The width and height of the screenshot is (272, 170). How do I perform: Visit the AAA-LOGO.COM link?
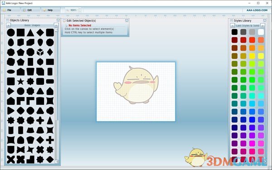click(257, 10)
